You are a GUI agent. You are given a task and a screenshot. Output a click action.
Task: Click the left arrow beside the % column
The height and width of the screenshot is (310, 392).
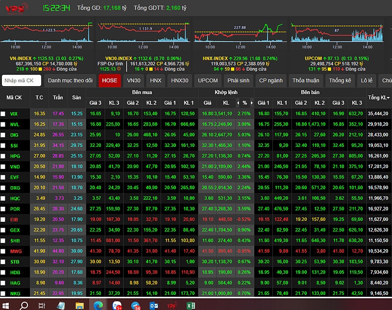238,103
